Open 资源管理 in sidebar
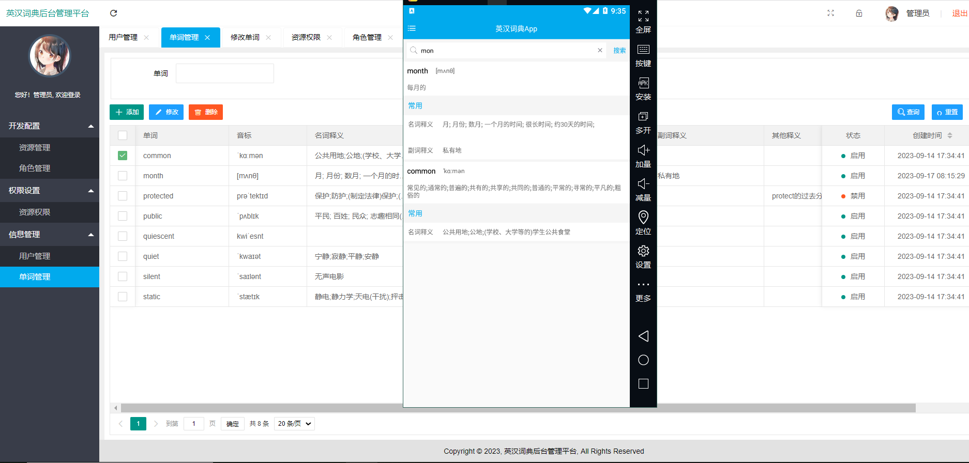969x463 pixels. click(50, 148)
